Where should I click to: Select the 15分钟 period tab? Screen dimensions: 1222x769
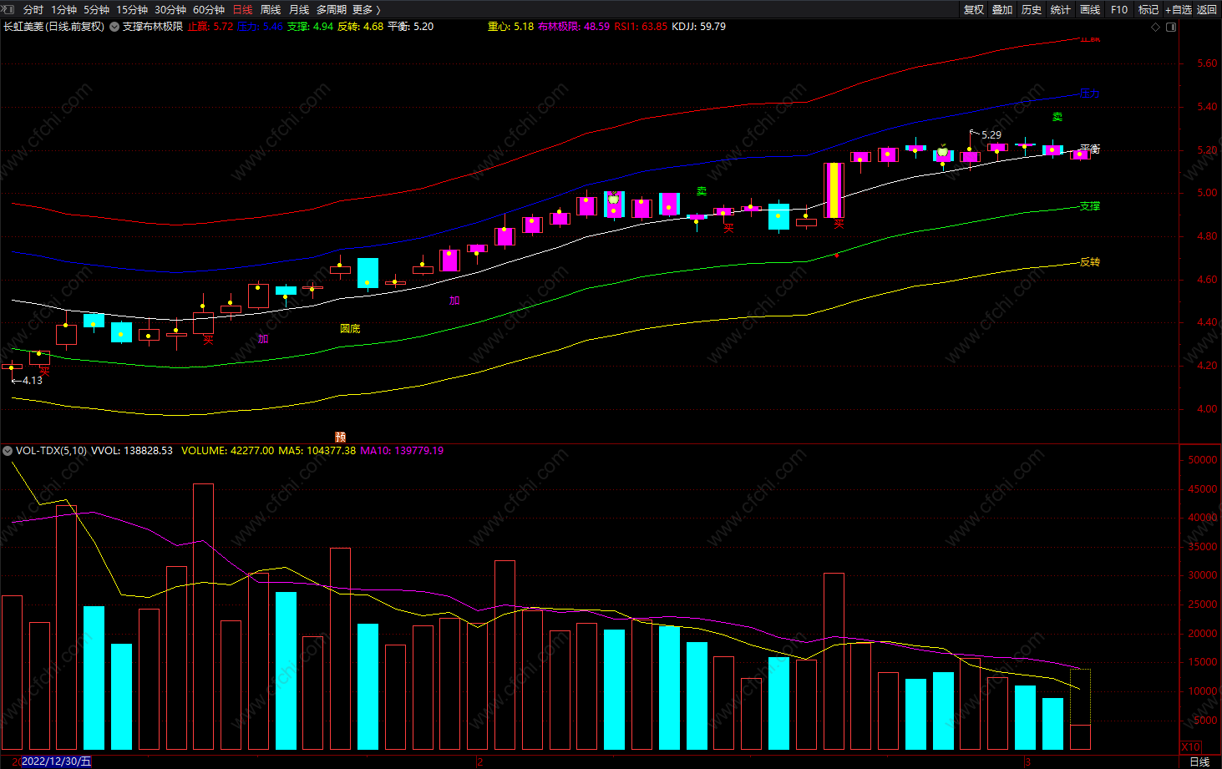pyautogui.click(x=132, y=9)
